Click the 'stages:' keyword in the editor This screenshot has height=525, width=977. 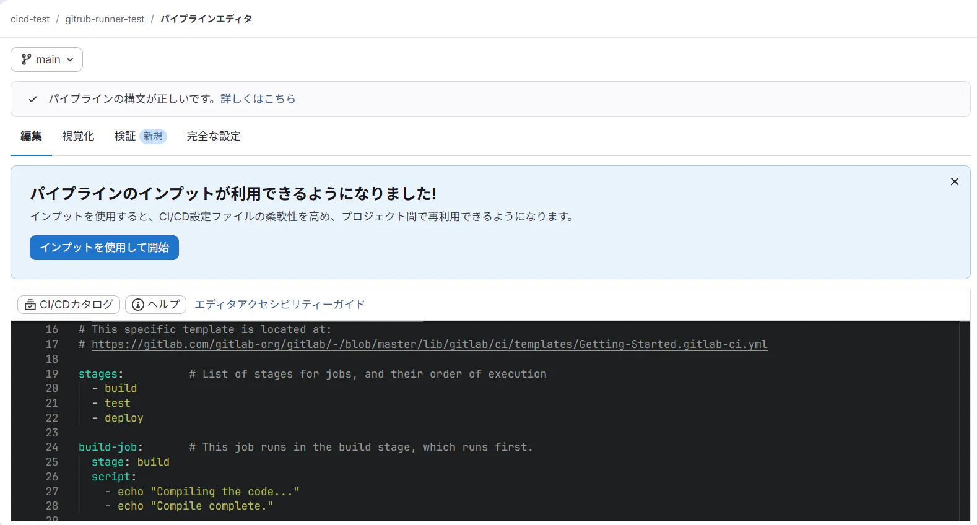click(x=101, y=374)
